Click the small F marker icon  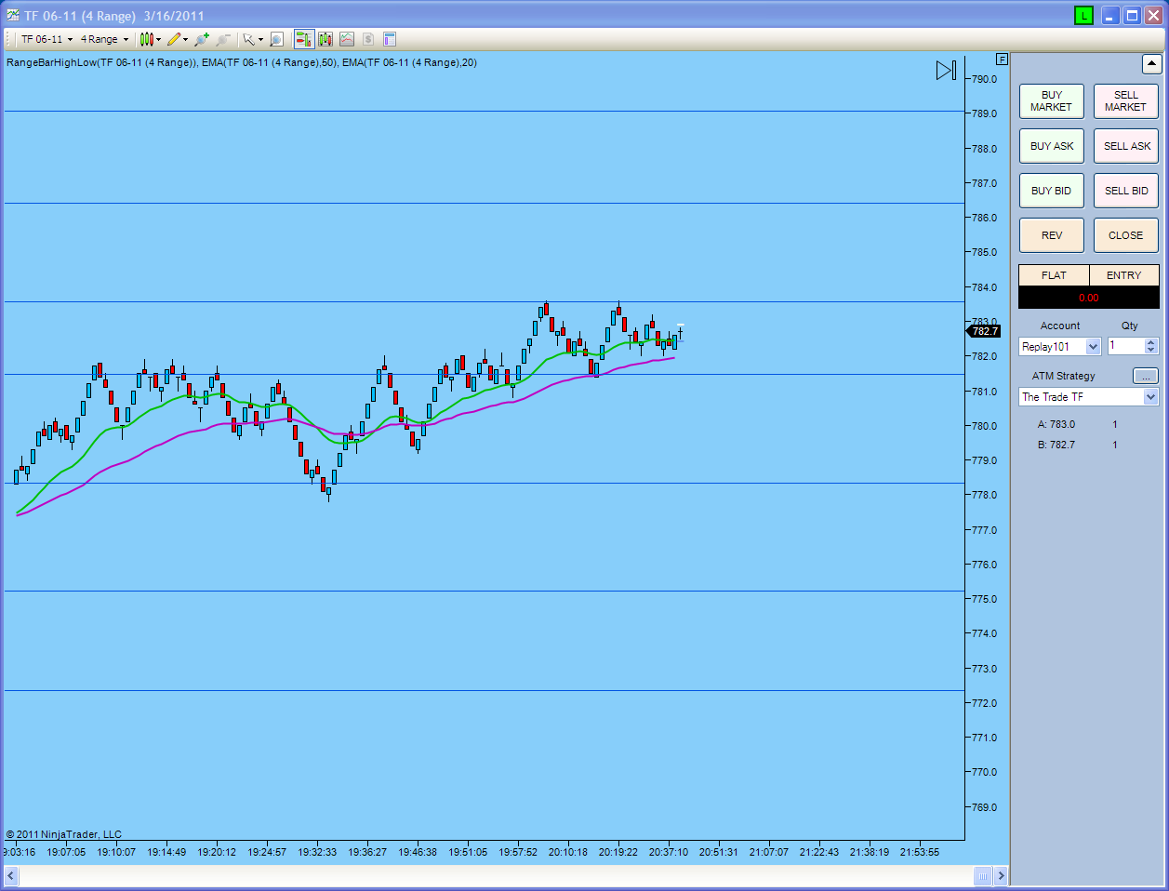pyautogui.click(x=1002, y=59)
